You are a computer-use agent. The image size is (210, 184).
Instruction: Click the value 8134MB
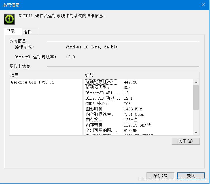point(131,130)
